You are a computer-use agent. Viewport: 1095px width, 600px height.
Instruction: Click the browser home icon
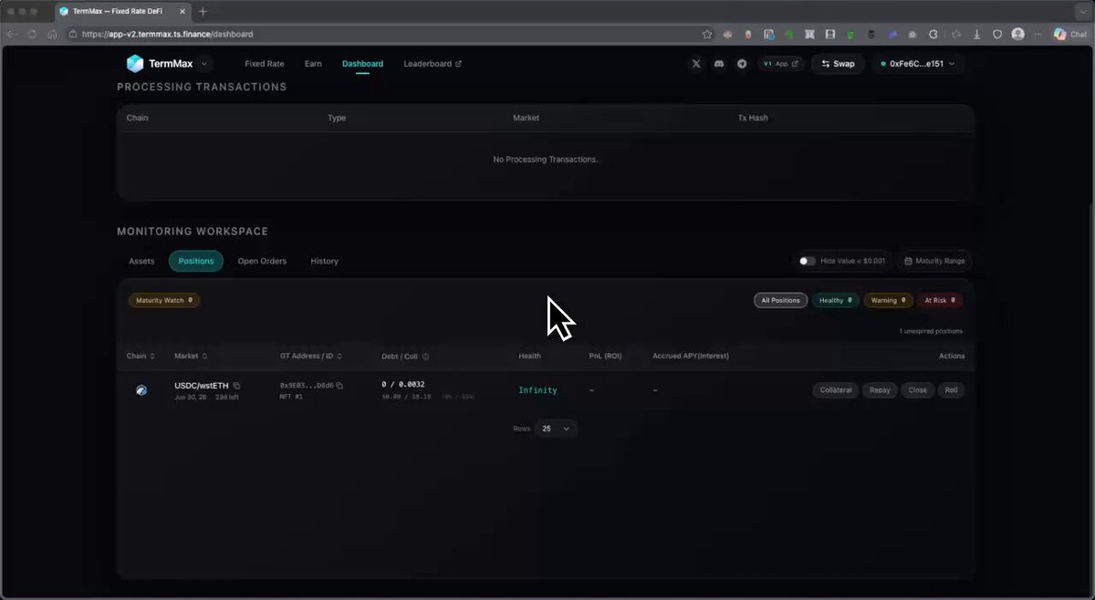tap(52, 34)
